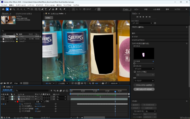The image size is (190, 119).
Task: Select the Clone Stamp tool
Action: click(x=53, y=9)
